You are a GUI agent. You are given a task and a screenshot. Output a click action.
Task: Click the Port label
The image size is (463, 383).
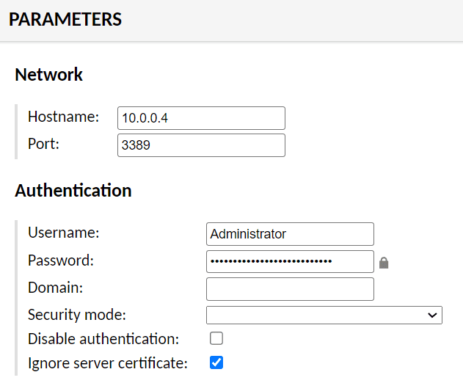[43, 143]
